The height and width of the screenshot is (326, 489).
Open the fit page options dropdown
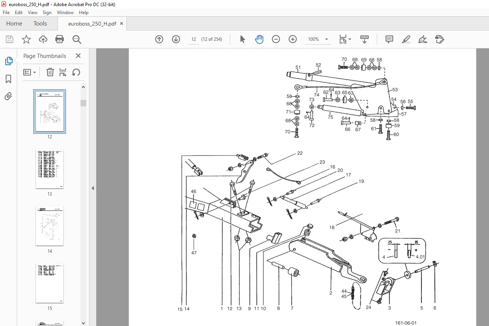(x=345, y=39)
